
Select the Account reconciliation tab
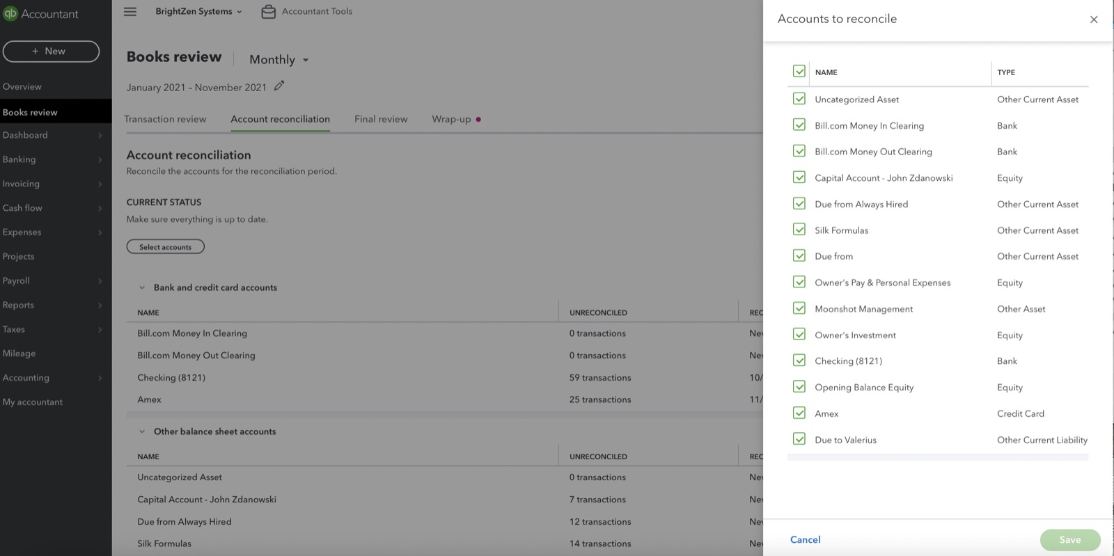[280, 119]
